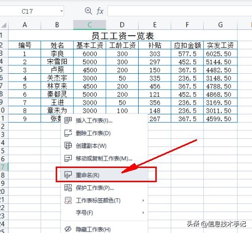Screen dimensions: 252x233
Task: Select column D header
Action: [122, 25]
